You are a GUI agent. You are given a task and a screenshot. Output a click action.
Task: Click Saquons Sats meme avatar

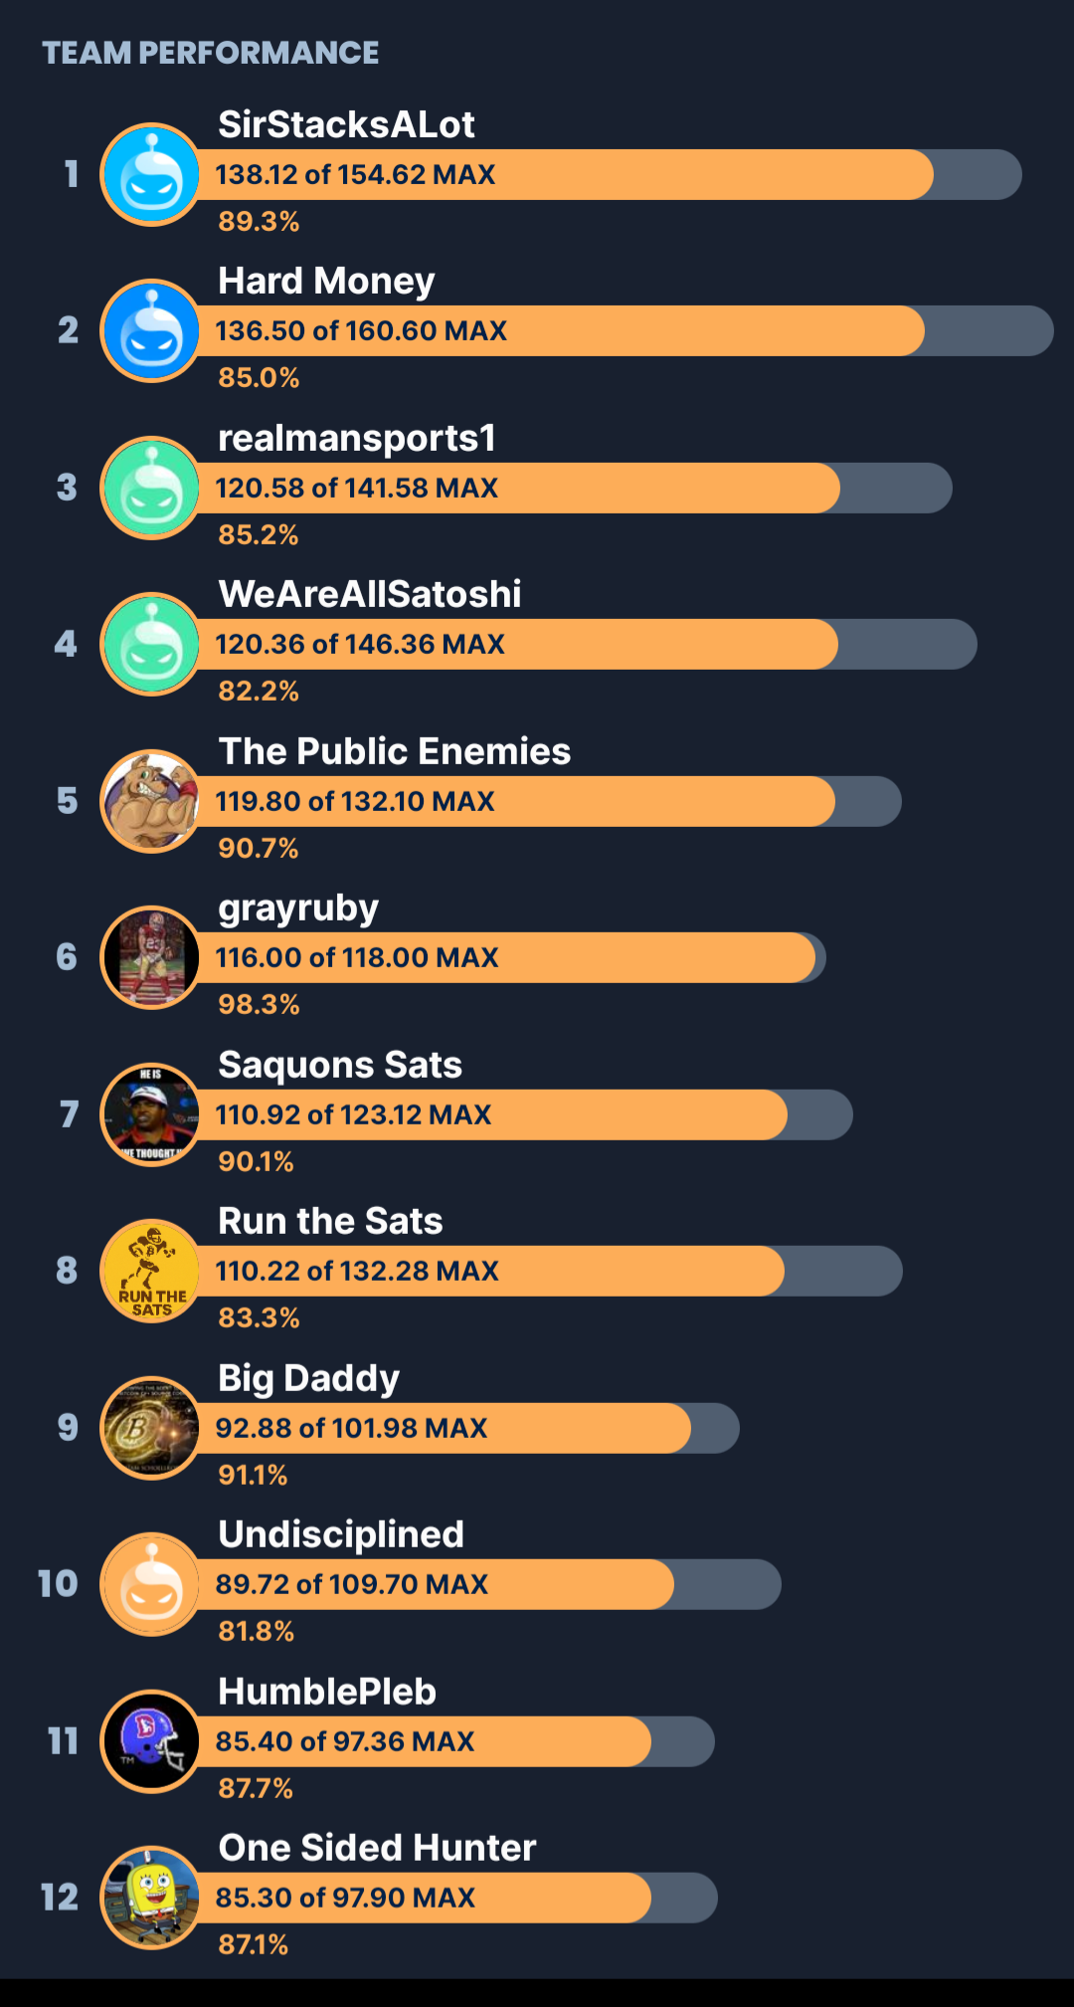point(151,1114)
